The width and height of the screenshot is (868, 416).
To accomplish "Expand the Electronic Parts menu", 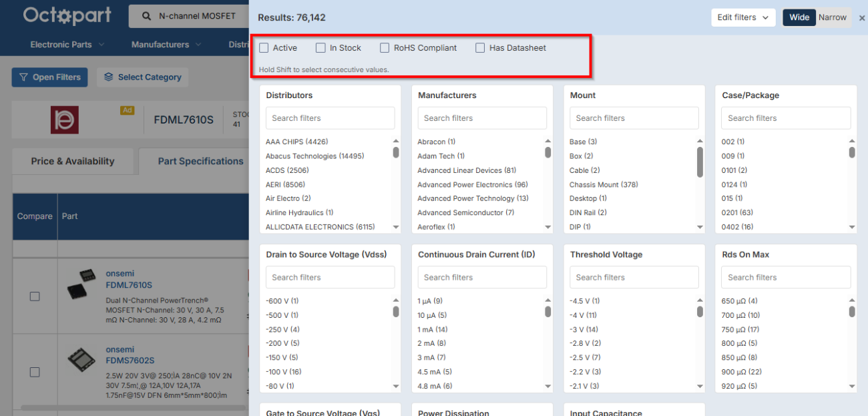I will (x=67, y=45).
